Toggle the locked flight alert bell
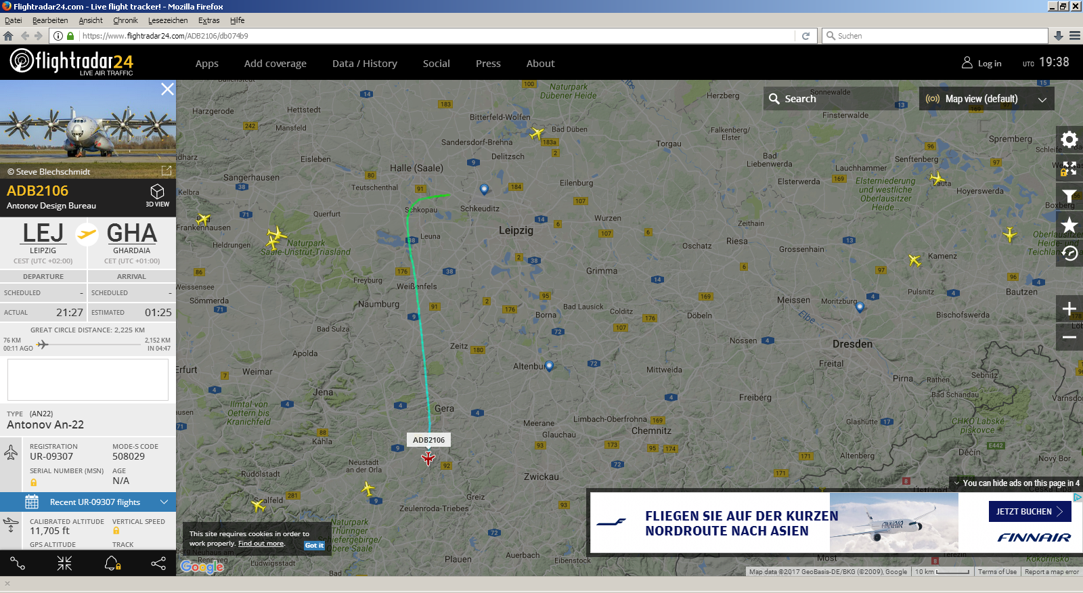 click(x=112, y=563)
